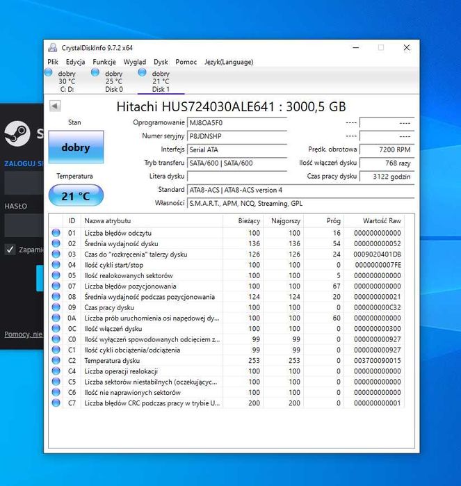The width and height of the screenshot is (461, 486).
Task: Click the Oprogramowanie field MJ8OA5F0
Action: click(x=237, y=123)
